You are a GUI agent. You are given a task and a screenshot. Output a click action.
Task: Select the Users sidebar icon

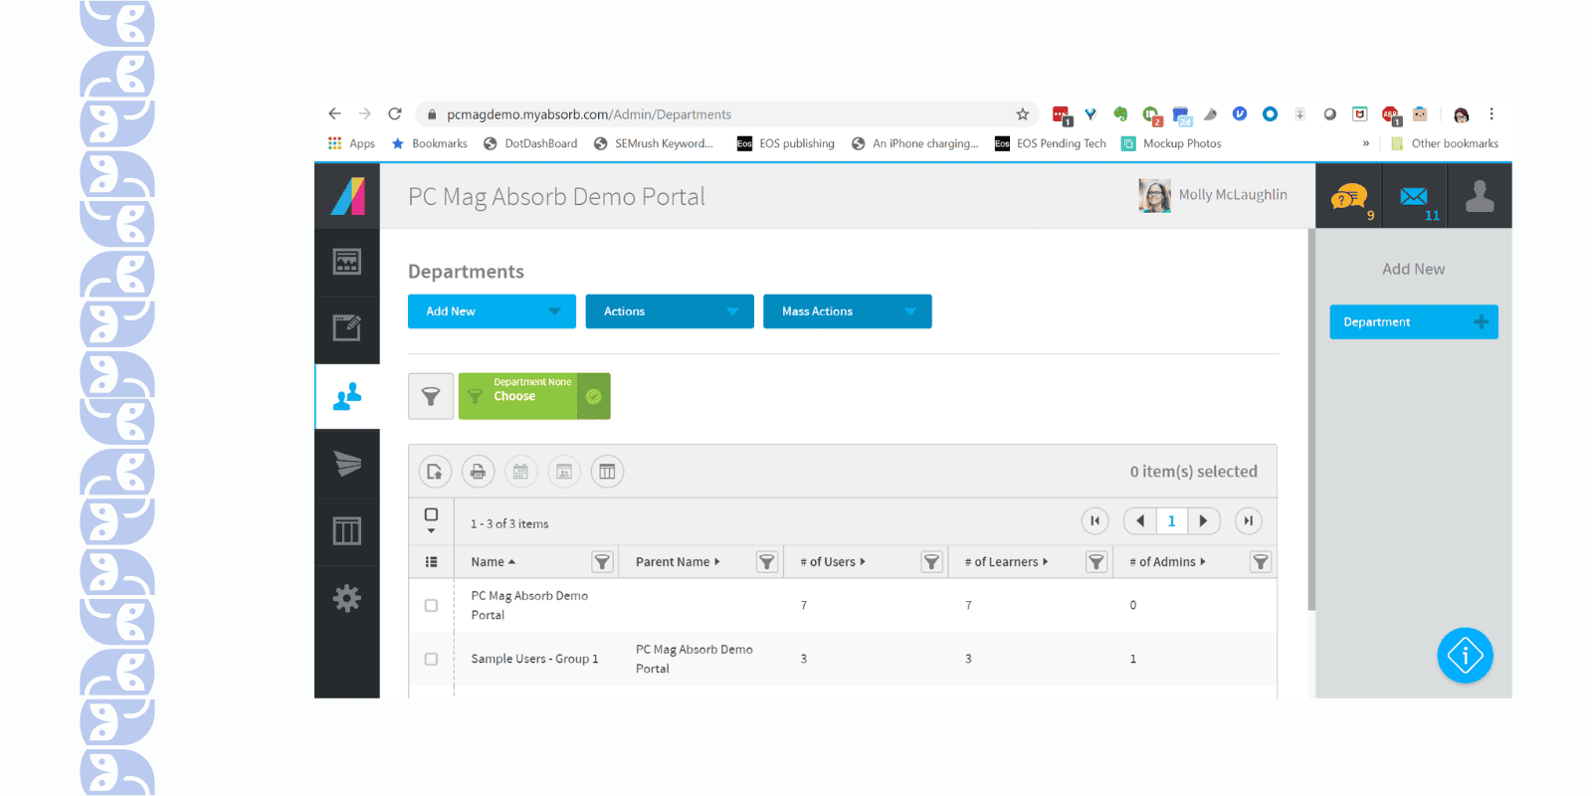pos(347,396)
